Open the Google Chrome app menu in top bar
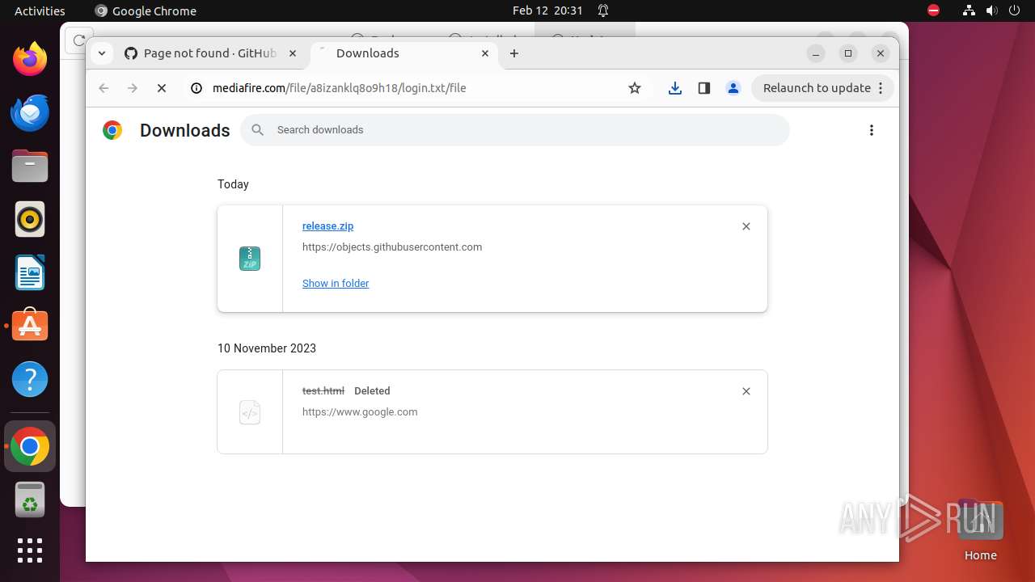 pyautogui.click(x=146, y=11)
